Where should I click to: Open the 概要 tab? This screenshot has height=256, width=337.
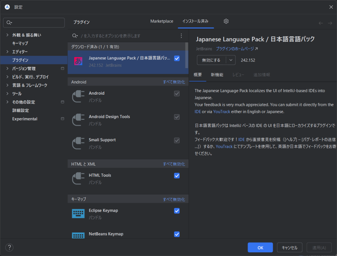point(198,75)
